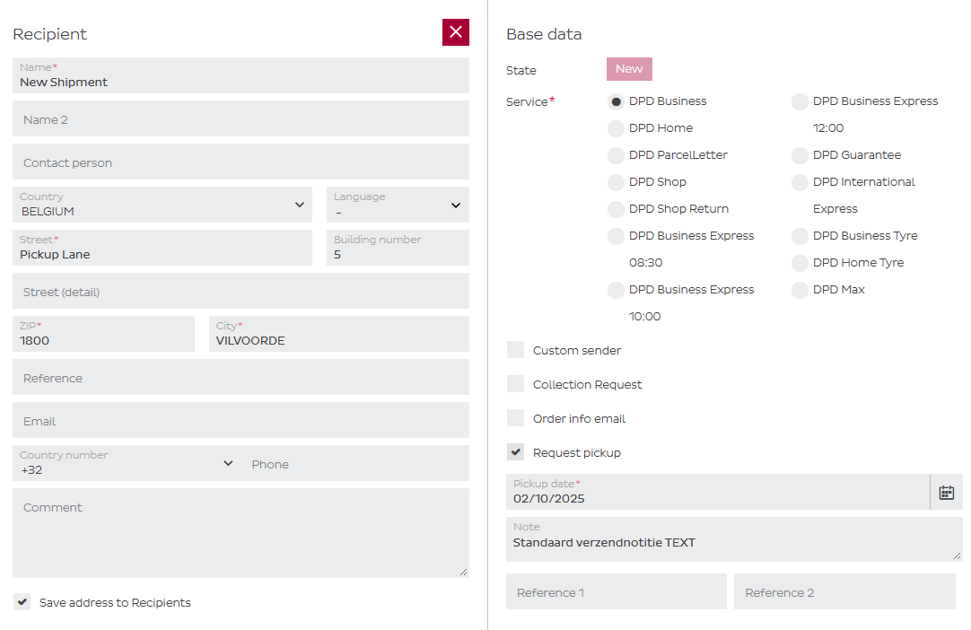
Task: Uncheck the Request pickup checkbox
Action: [x=516, y=452]
